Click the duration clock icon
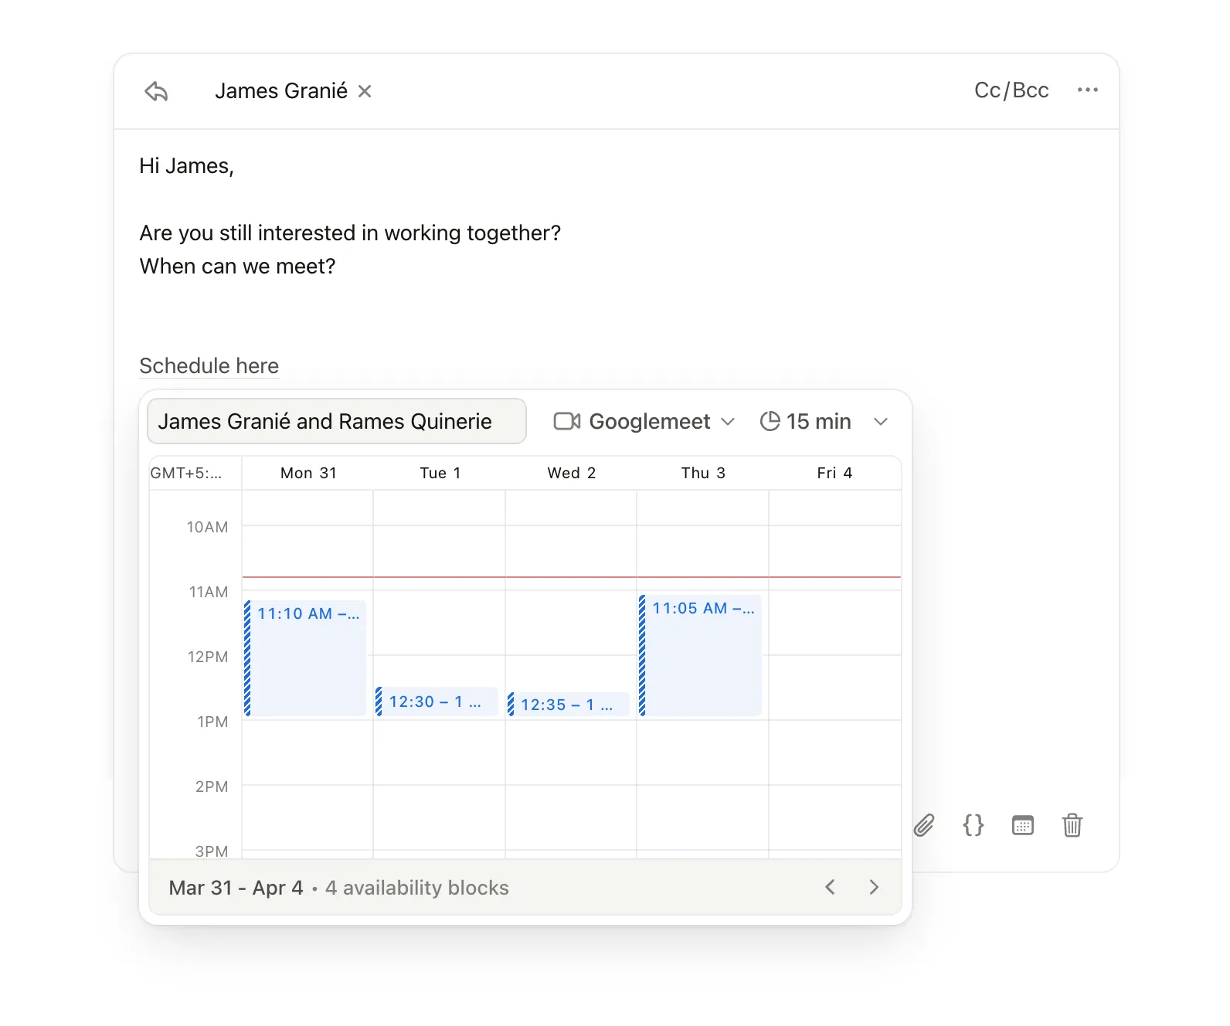The width and height of the screenshot is (1230, 1026). (770, 421)
